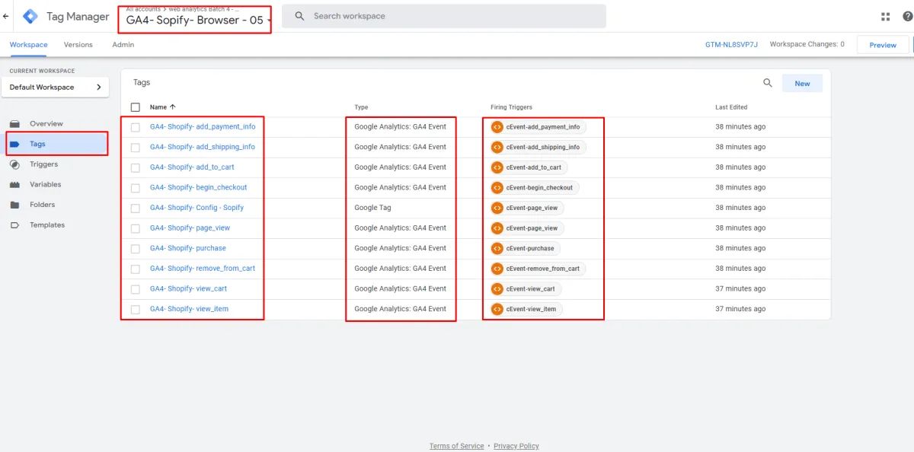Open the GA4- Sopify- Browser - 05 container dropdown
Image resolution: width=914 pixels, height=452 pixels.
click(197, 21)
